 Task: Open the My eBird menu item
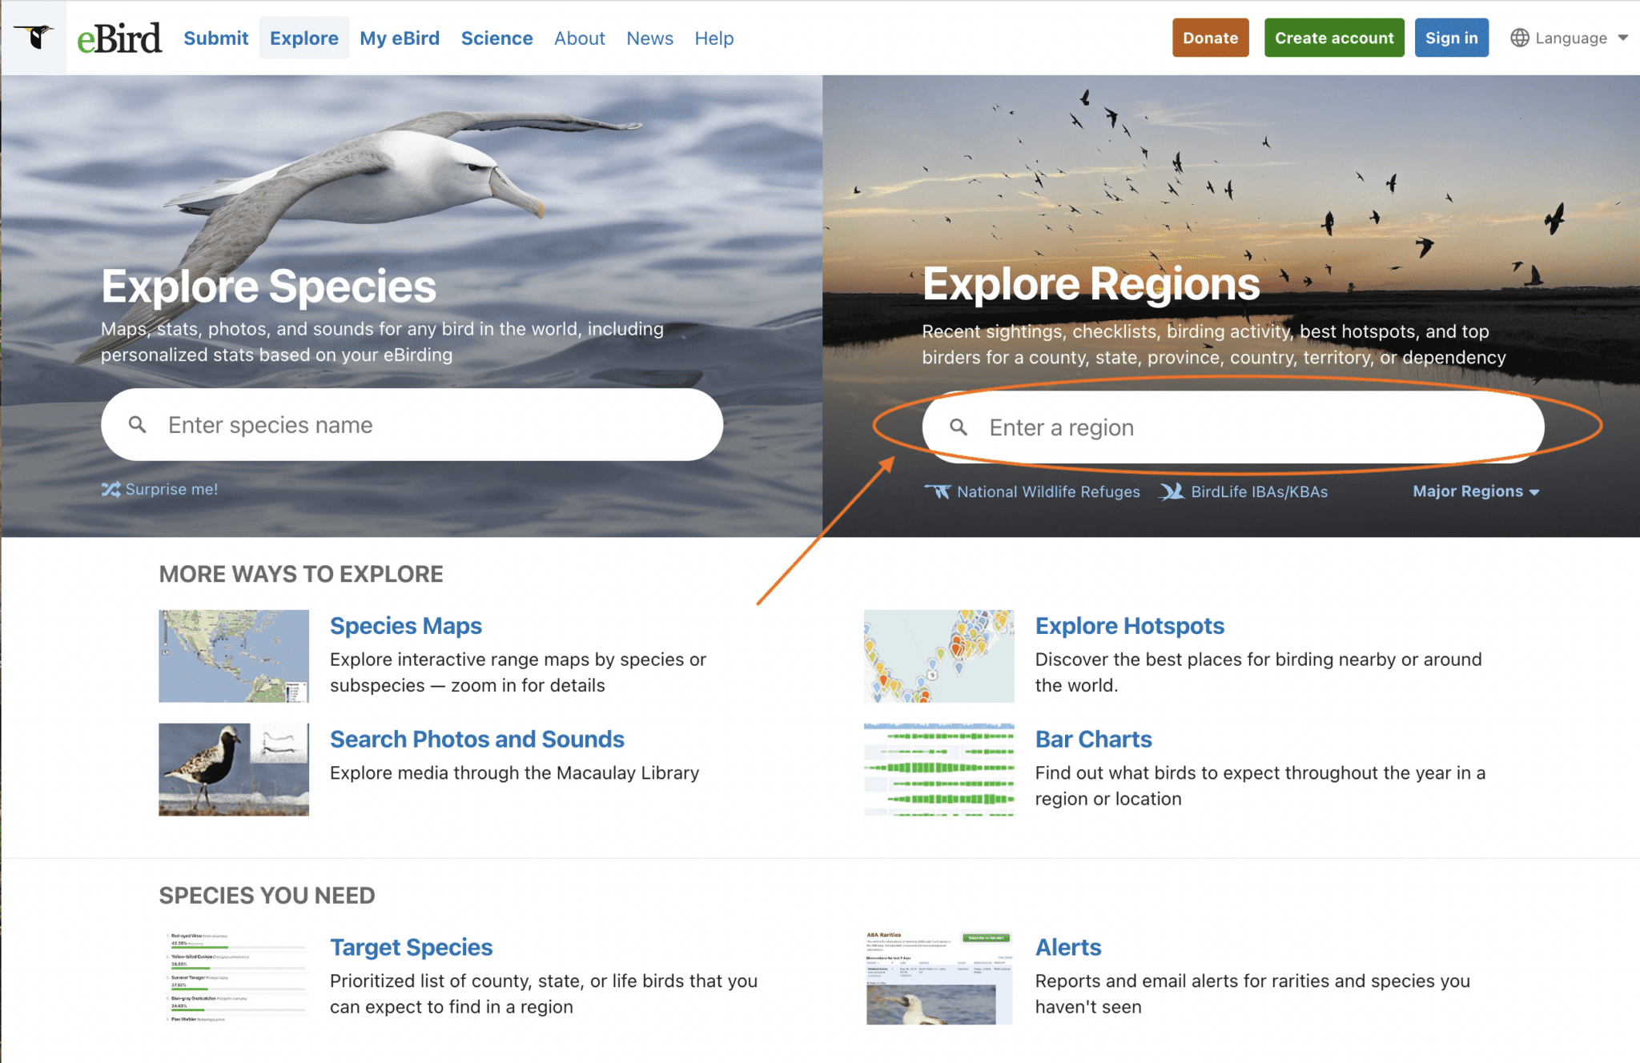[400, 38]
